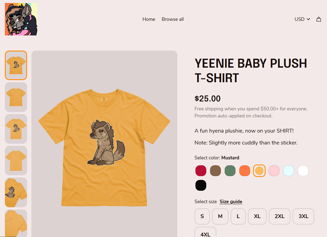Pick the brown color swatch

215,171
